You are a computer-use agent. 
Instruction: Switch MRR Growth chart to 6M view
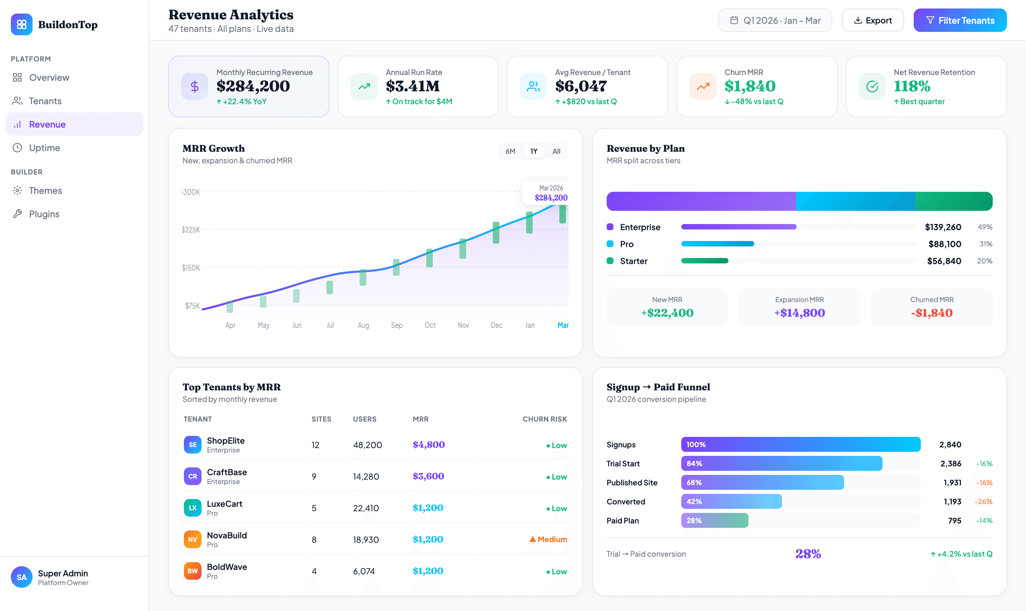coord(510,151)
